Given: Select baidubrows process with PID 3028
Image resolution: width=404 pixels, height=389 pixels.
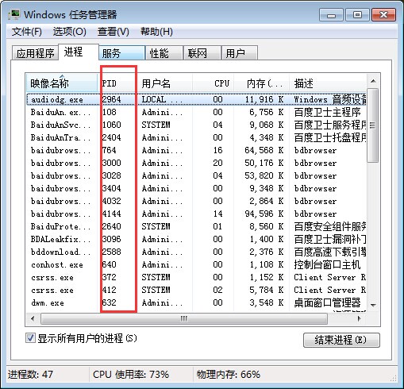Looking at the screenshot, I should 196,175.
